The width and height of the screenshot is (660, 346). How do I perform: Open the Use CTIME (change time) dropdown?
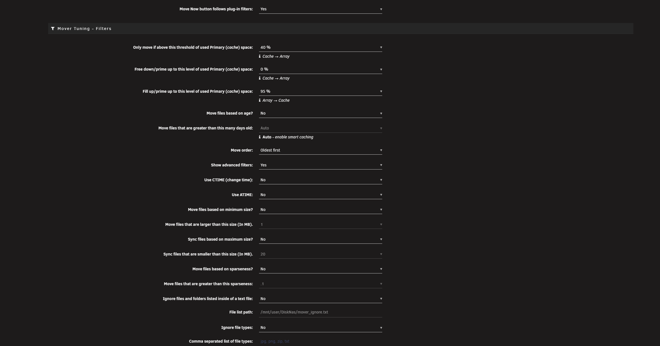pos(320,180)
